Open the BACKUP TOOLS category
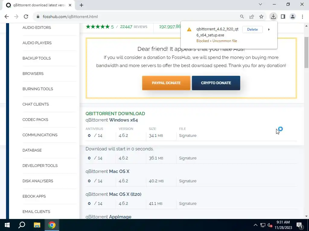 click(37, 58)
